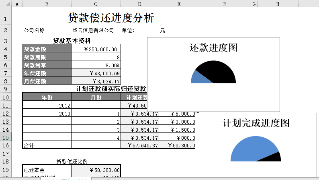
Task: Click the 贷款利率 value cell 8.00%
Action: pos(96,65)
